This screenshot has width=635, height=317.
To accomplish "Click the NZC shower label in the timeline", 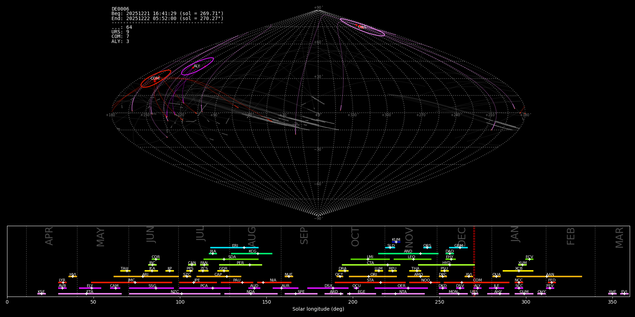I will [x=175, y=292].
